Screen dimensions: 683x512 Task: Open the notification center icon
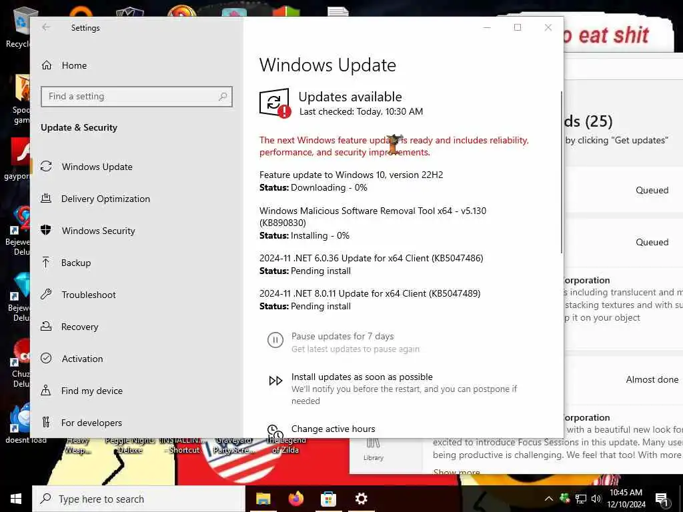pos(662,499)
